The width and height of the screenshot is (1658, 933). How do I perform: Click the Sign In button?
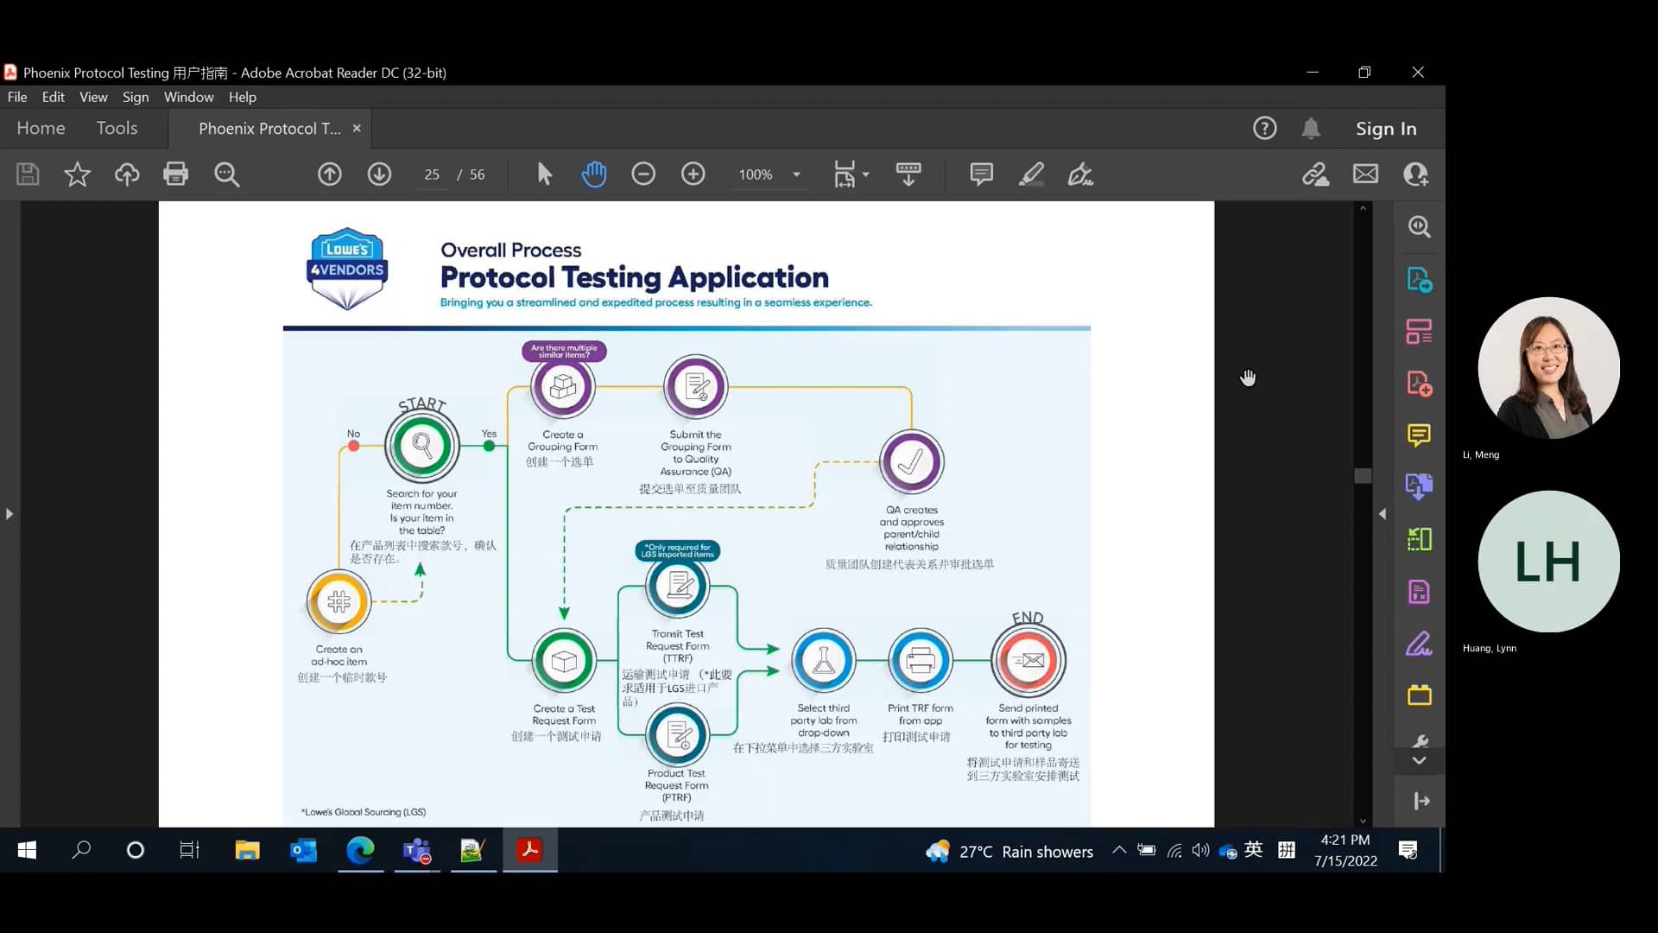(x=1385, y=129)
